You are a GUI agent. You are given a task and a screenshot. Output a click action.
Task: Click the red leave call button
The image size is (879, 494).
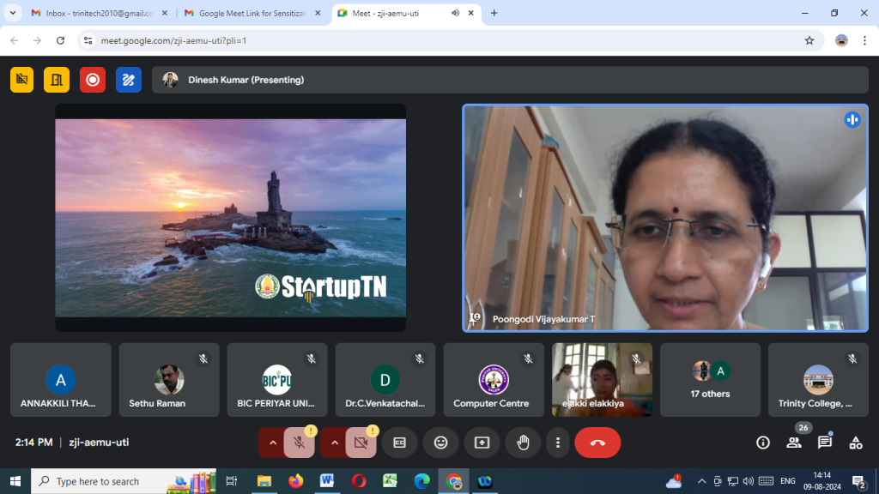[x=597, y=443]
